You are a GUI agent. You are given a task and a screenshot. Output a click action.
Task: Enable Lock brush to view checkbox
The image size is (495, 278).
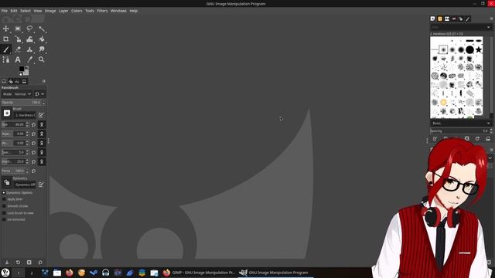coord(4,213)
